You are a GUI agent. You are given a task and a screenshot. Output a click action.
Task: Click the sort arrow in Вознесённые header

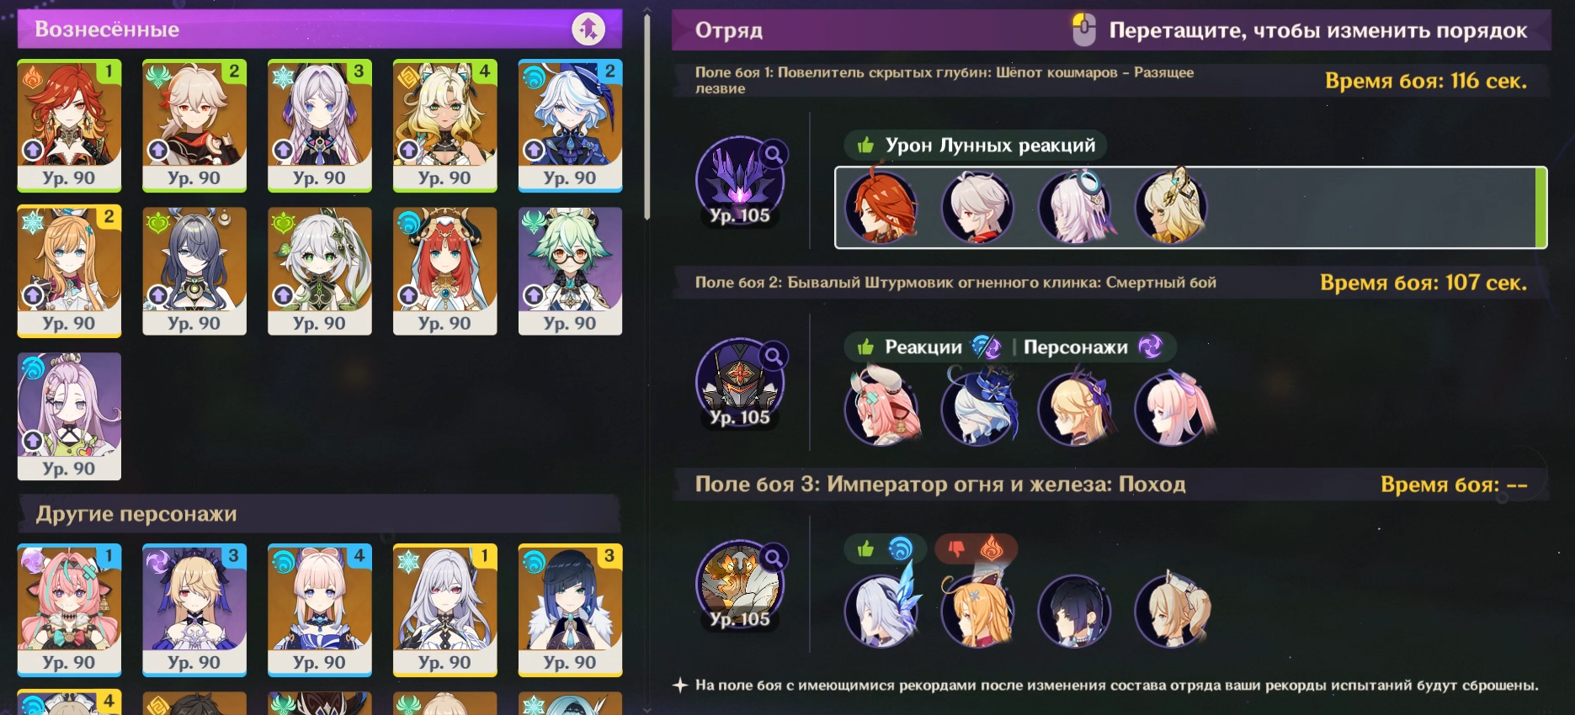click(588, 29)
